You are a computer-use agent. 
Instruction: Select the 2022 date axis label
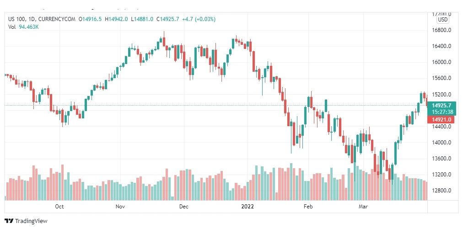[x=248, y=207]
